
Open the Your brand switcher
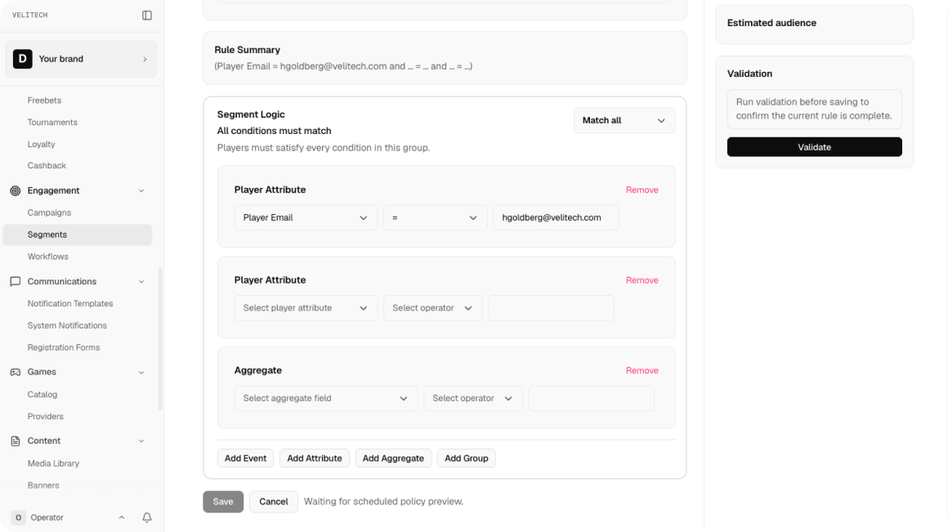[81, 59]
